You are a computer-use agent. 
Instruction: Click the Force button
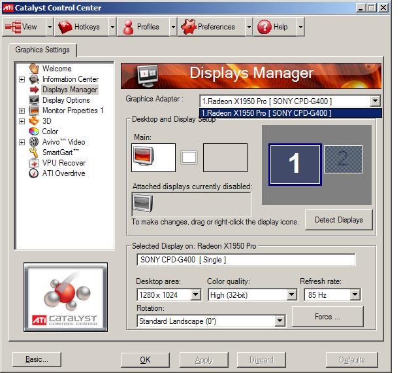click(328, 317)
